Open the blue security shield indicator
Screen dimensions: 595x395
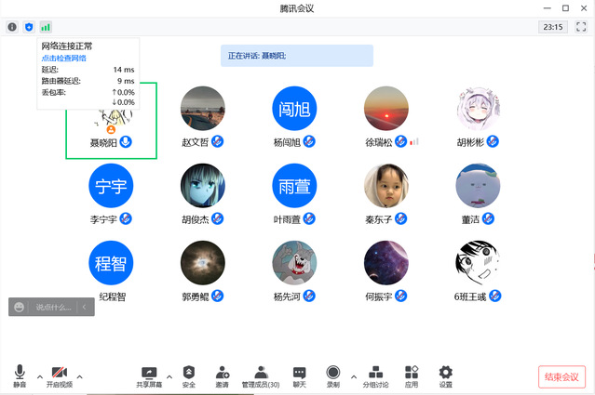coord(29,28)
